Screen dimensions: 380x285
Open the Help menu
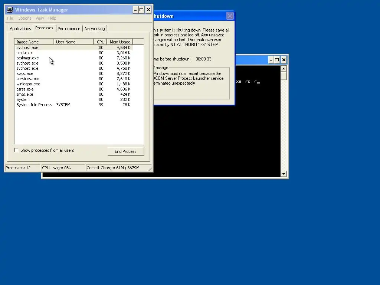tap(52, 18)
